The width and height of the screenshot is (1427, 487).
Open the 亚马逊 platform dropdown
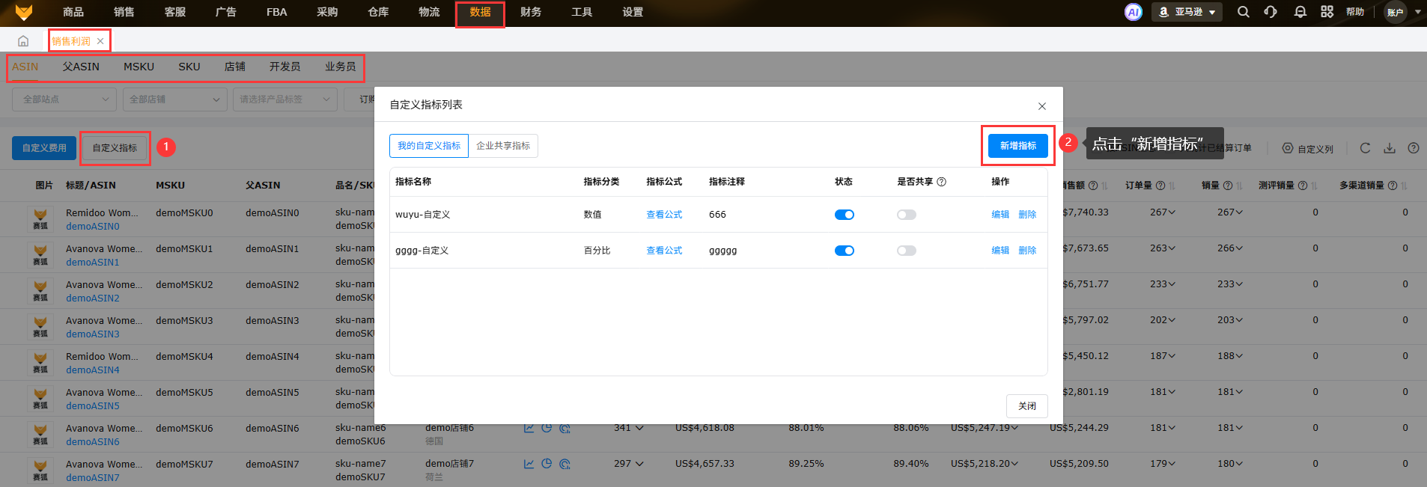(1187, 12)
